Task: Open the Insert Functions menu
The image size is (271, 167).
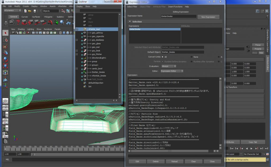Action: [x=175, y=7]
